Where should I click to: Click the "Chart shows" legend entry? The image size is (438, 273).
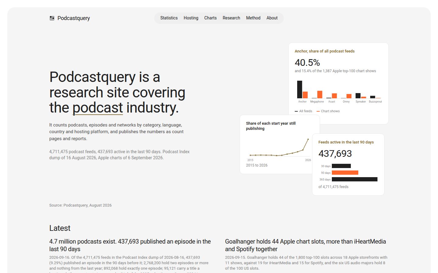(328, 111)
